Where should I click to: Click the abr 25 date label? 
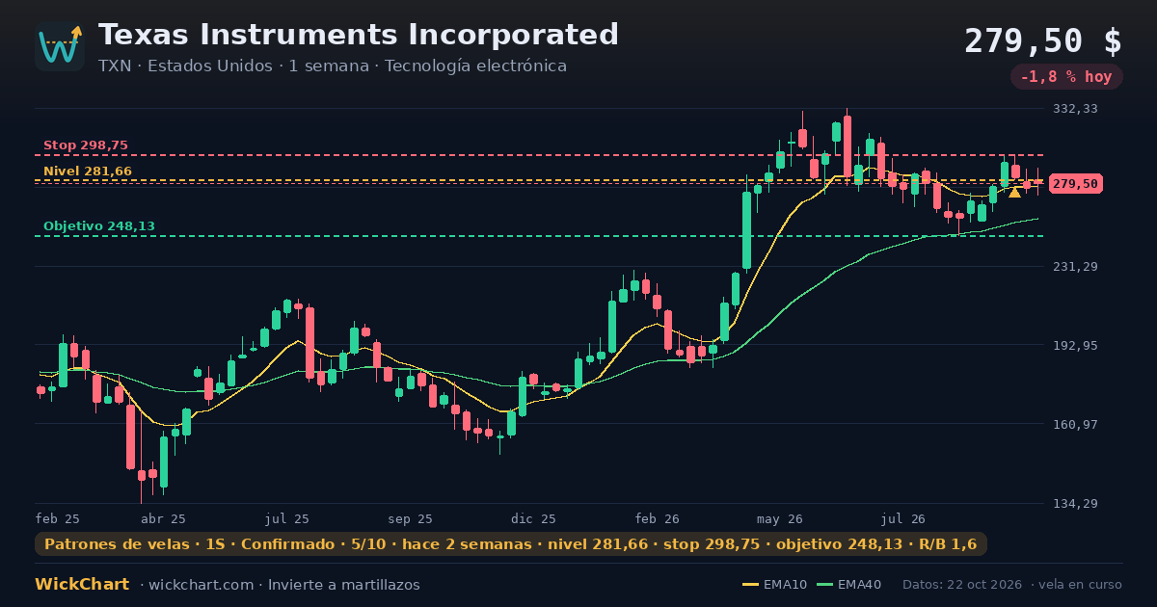click(163, 518)
